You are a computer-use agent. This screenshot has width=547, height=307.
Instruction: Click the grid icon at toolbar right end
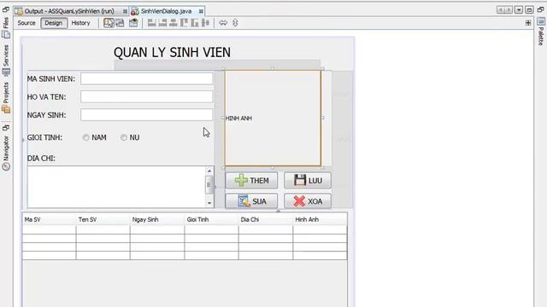click(528, 23)
